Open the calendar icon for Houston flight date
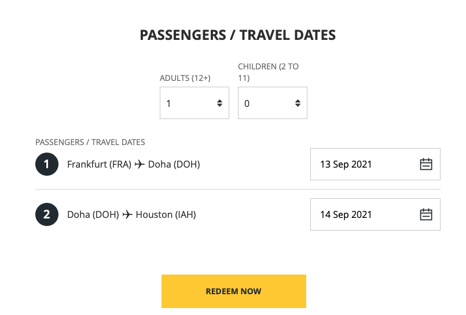 tap(426, 214)
